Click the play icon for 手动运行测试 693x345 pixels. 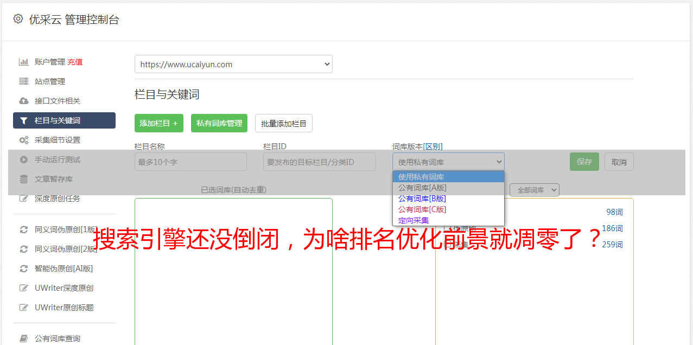[24, 159]
